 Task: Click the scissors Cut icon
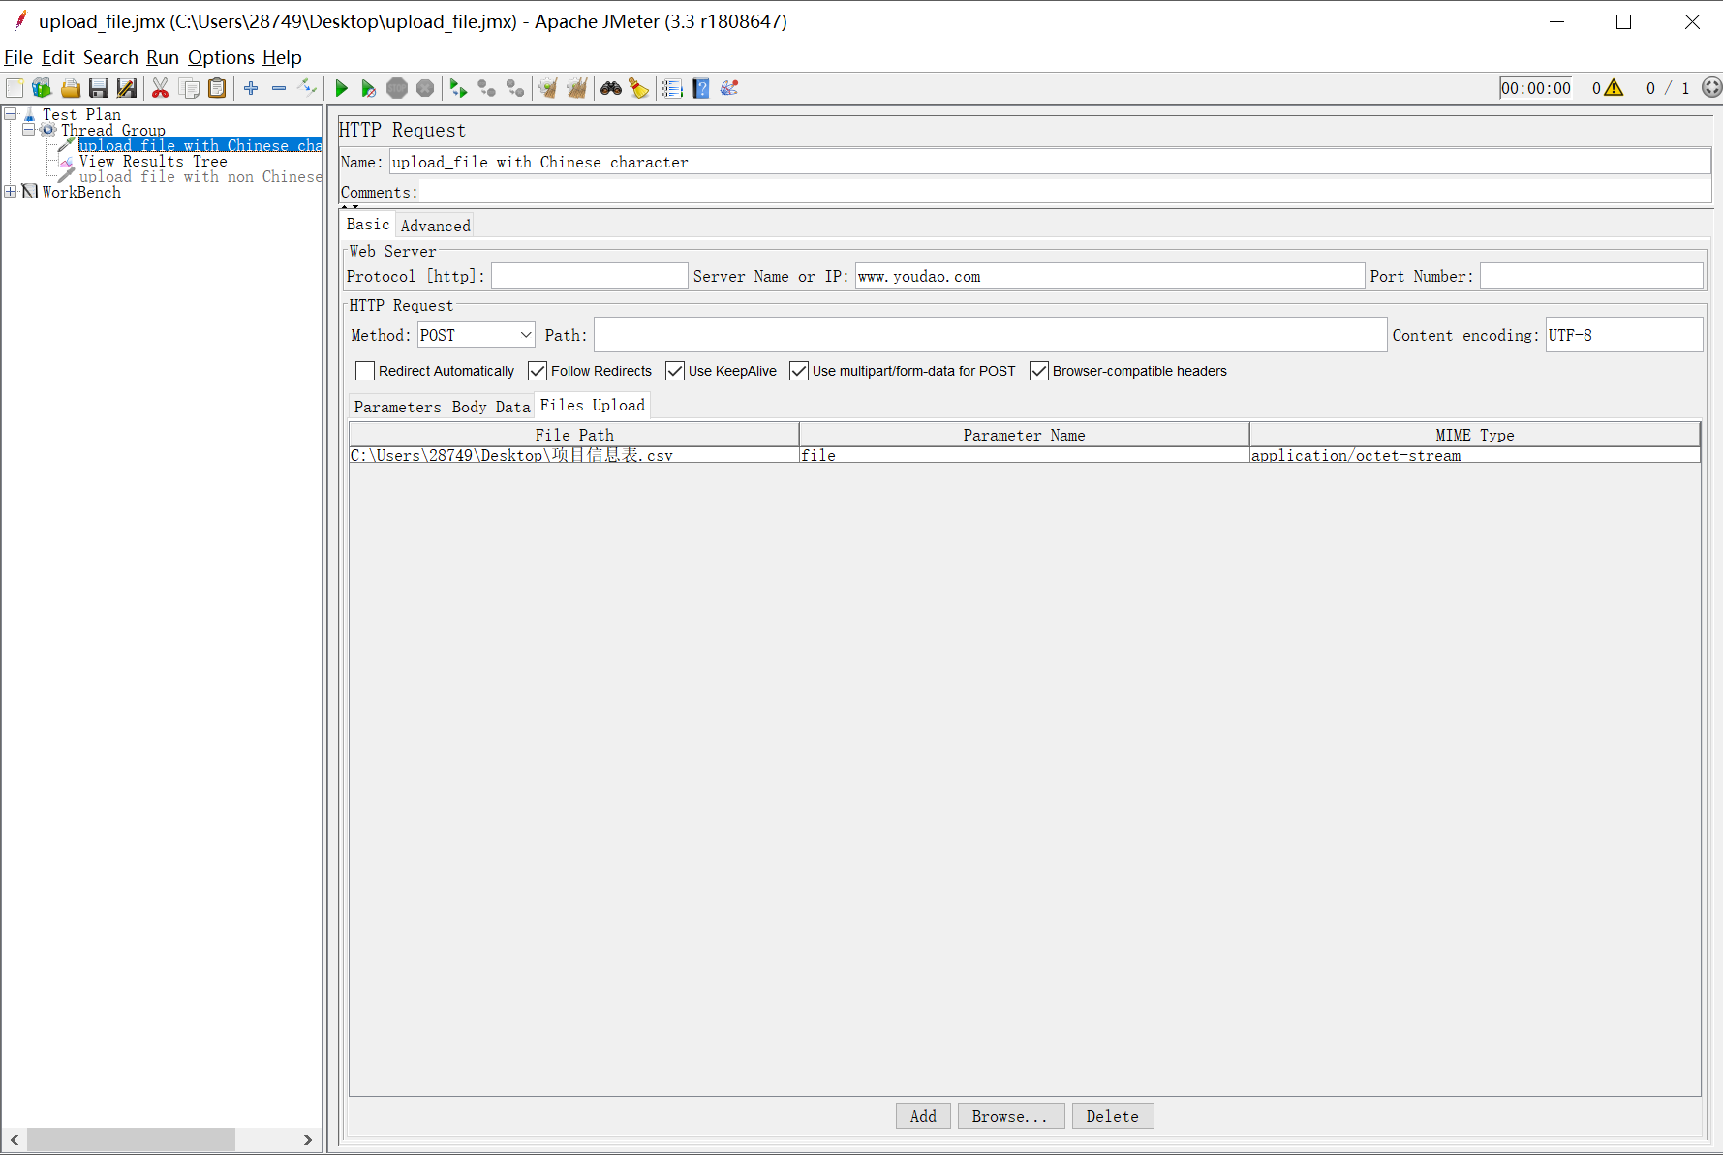pyautogui.click(x=161, y=89)
